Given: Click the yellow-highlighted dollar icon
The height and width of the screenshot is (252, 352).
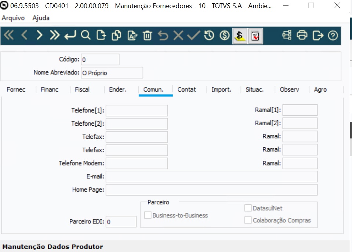Looking at the screenshot, I should tap(240, 36).
